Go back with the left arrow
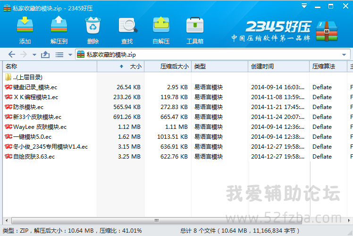353x236 pixels. [12, 54]
